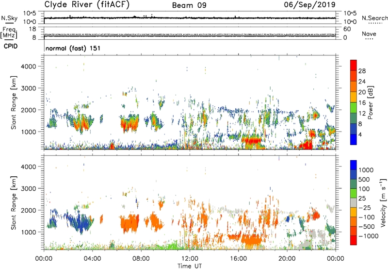Click the '12:00' time axis tick label
388x269 pixels.
[x=190, y=259]
